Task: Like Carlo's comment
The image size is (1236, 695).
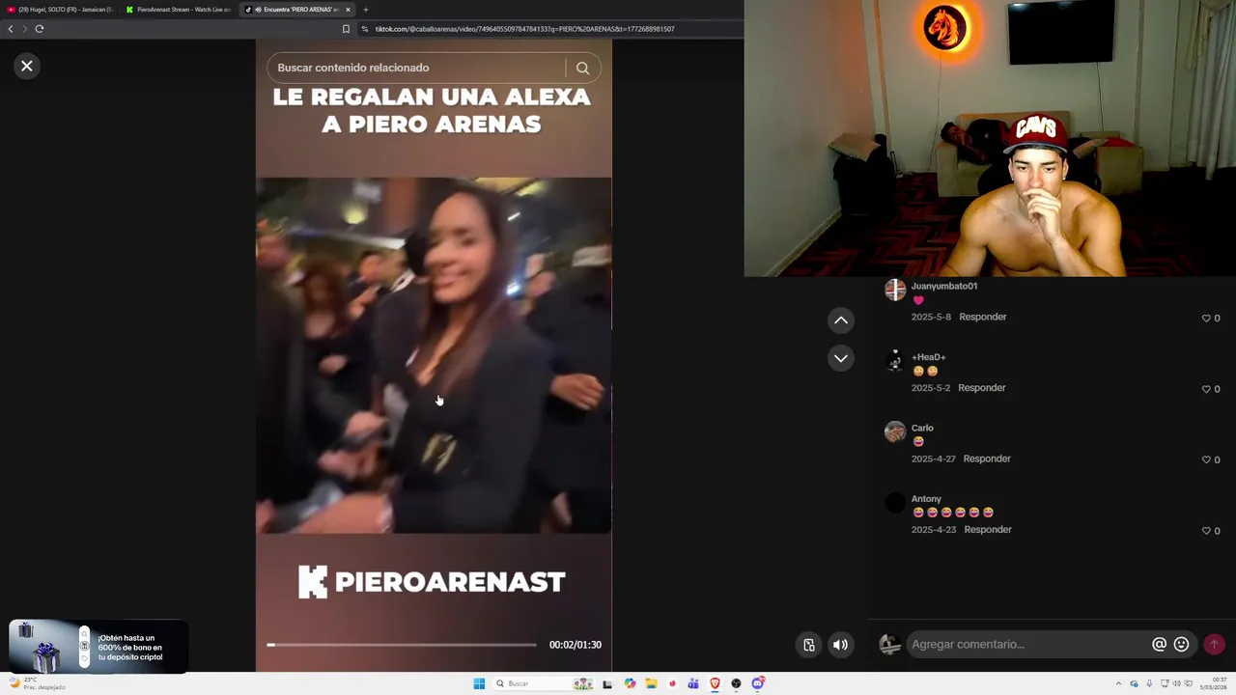Action: pyautogui.click(x=1206, y=460)
